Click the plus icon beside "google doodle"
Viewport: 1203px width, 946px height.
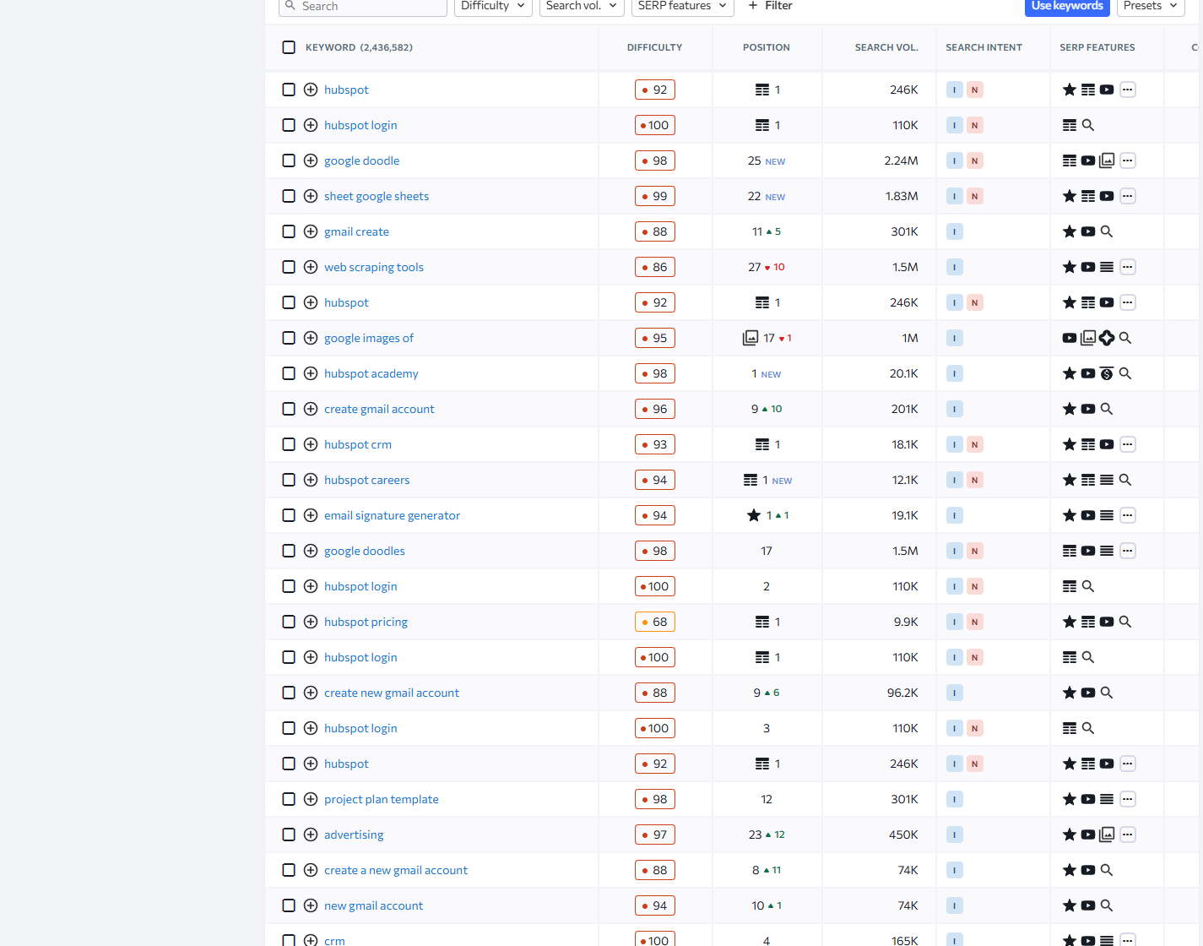click(x=311, y=160)
